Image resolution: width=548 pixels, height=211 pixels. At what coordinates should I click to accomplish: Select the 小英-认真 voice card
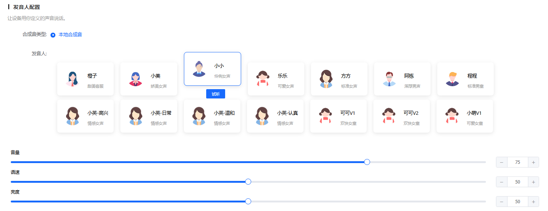275,116
